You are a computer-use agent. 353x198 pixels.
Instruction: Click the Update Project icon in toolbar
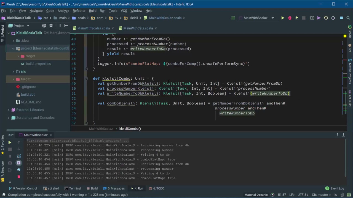click(x=312, y=18)
